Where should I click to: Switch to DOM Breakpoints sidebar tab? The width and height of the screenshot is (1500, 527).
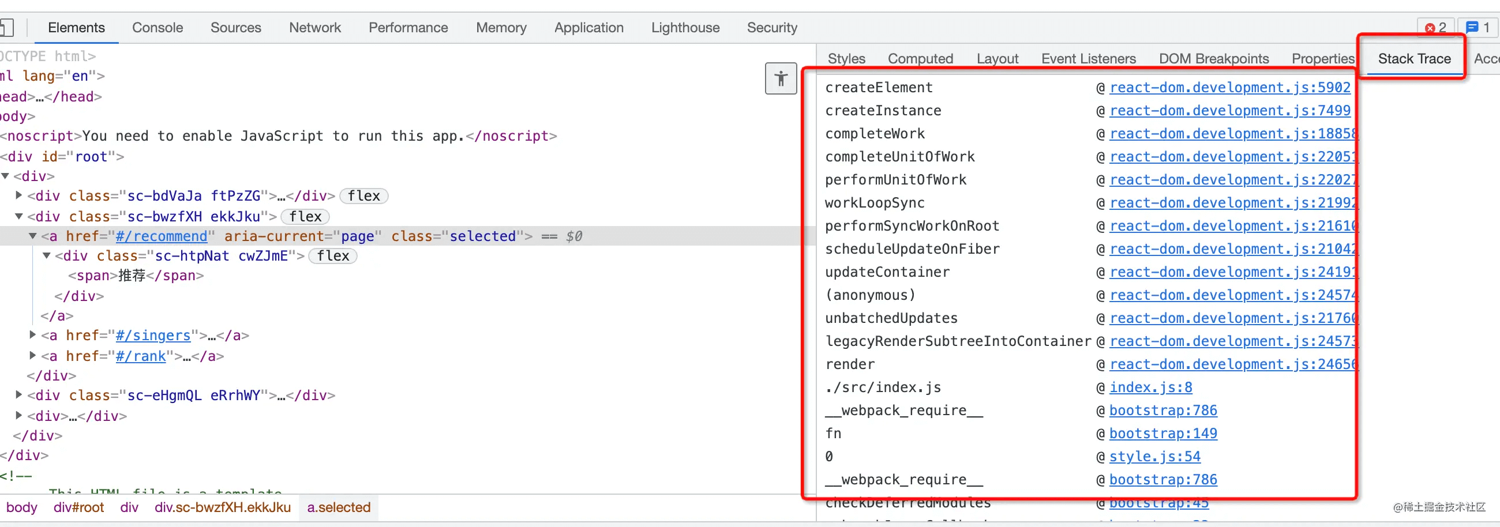tap(1213, 59)
